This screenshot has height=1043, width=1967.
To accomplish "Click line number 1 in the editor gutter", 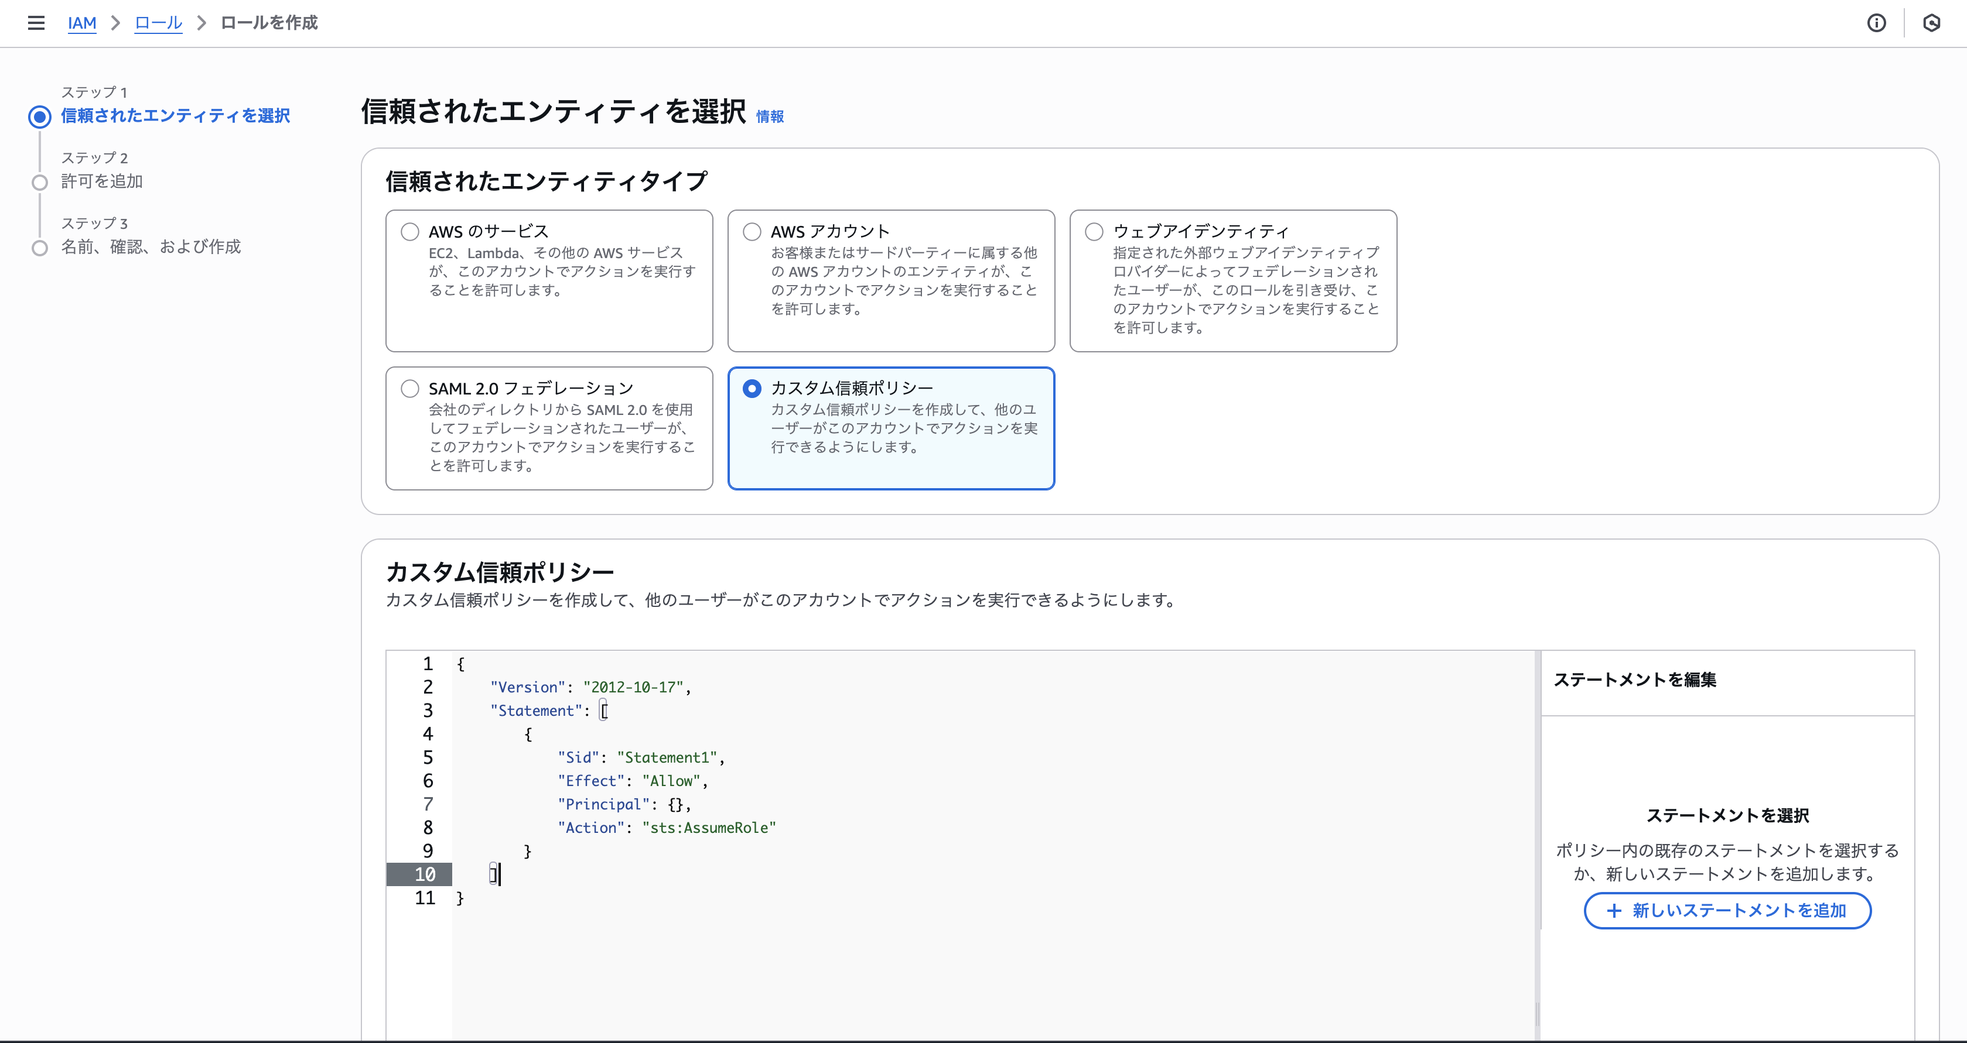I will pos(428,664).
